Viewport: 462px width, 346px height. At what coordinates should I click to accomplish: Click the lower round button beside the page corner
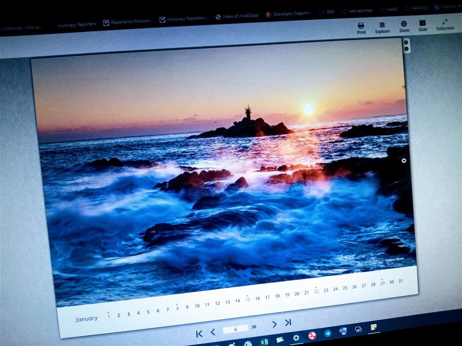407,49
